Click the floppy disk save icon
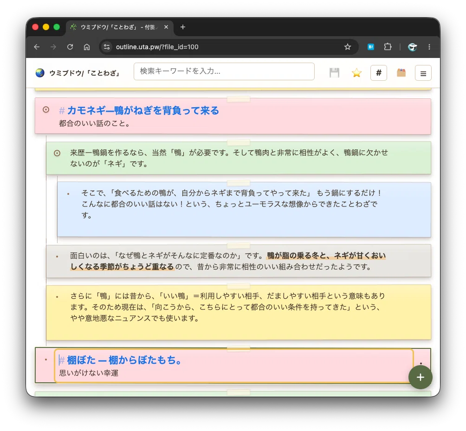Screen dimensions: 466x431 [x=334, y=73]
